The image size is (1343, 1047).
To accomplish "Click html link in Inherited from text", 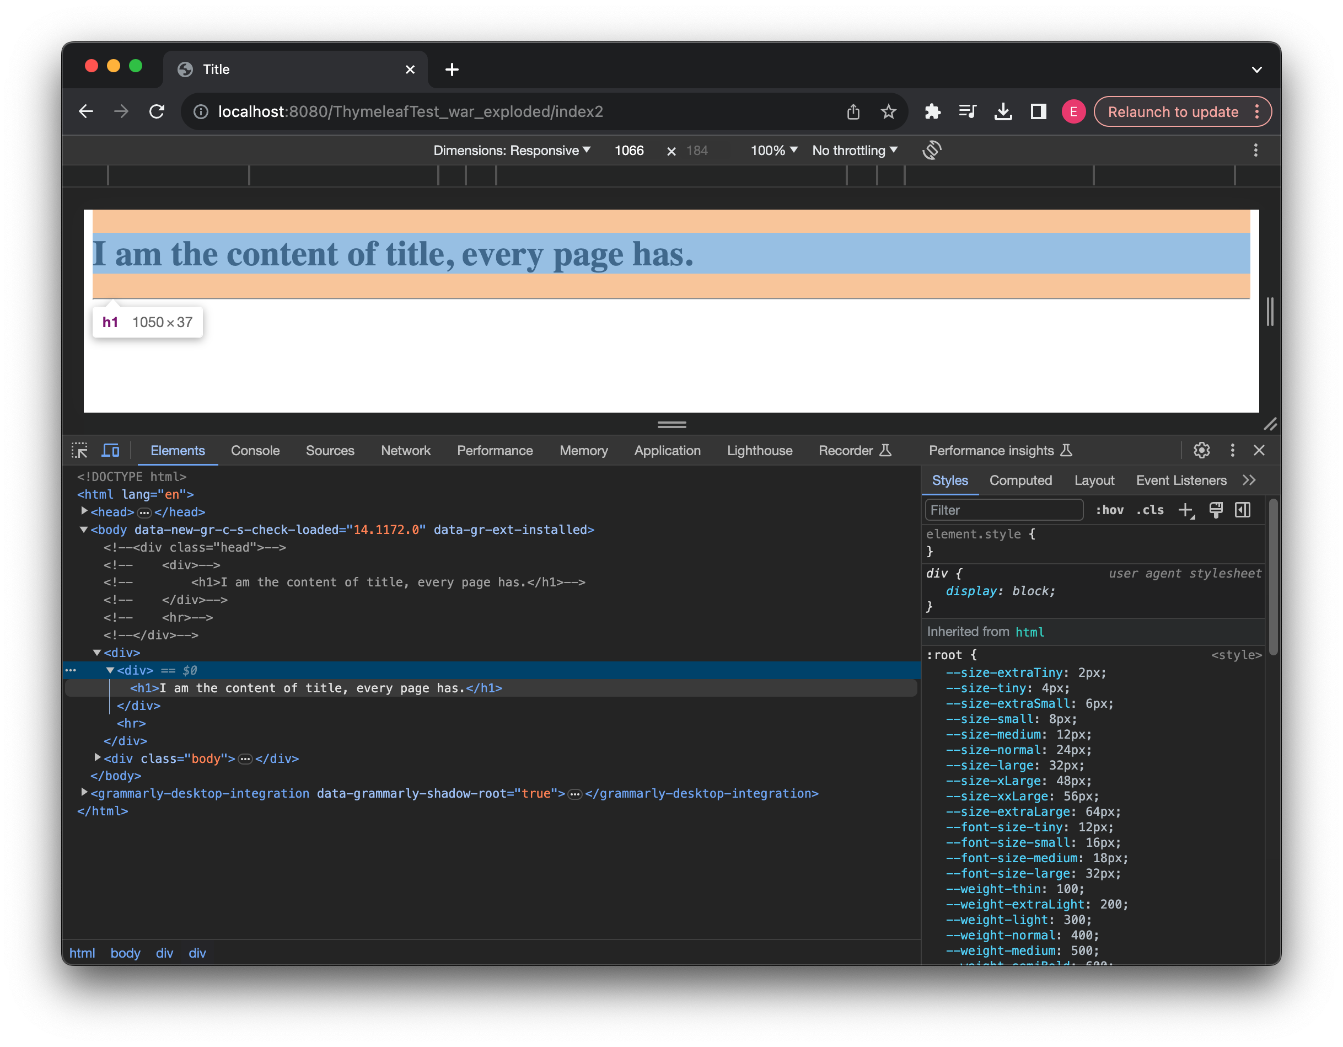I will tap(1030, 631).
